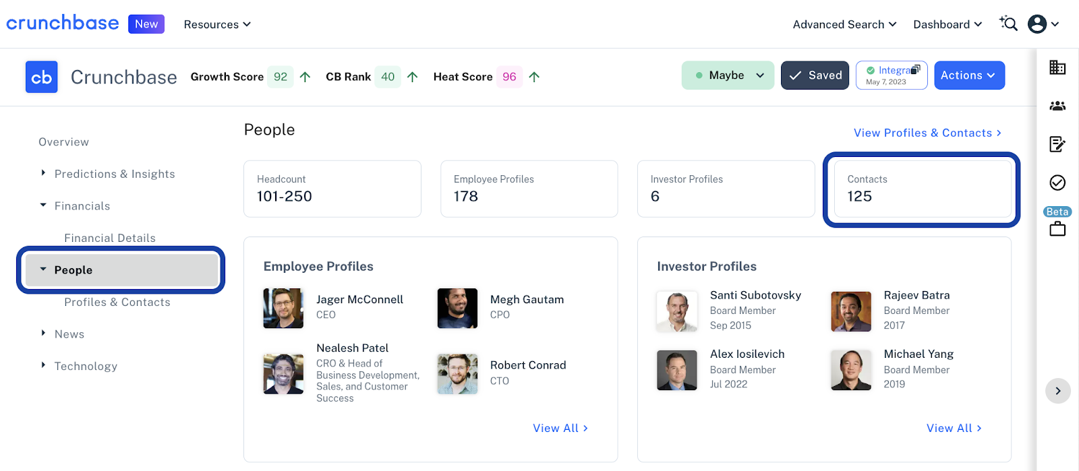Open Profiles & Contacts sidebar item
1079x471 pixels.
[x=117, y=302]
